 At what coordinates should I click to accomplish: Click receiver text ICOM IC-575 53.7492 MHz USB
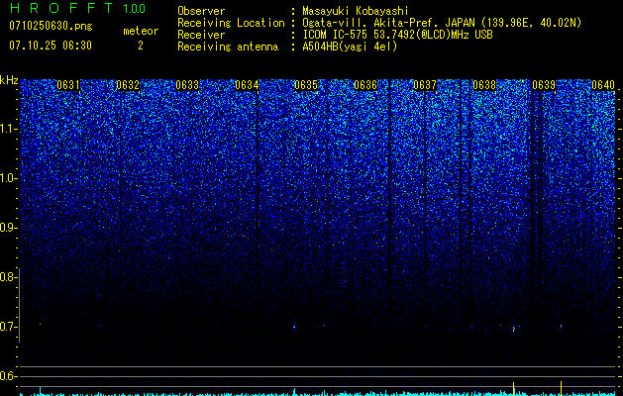pos(397,35)
